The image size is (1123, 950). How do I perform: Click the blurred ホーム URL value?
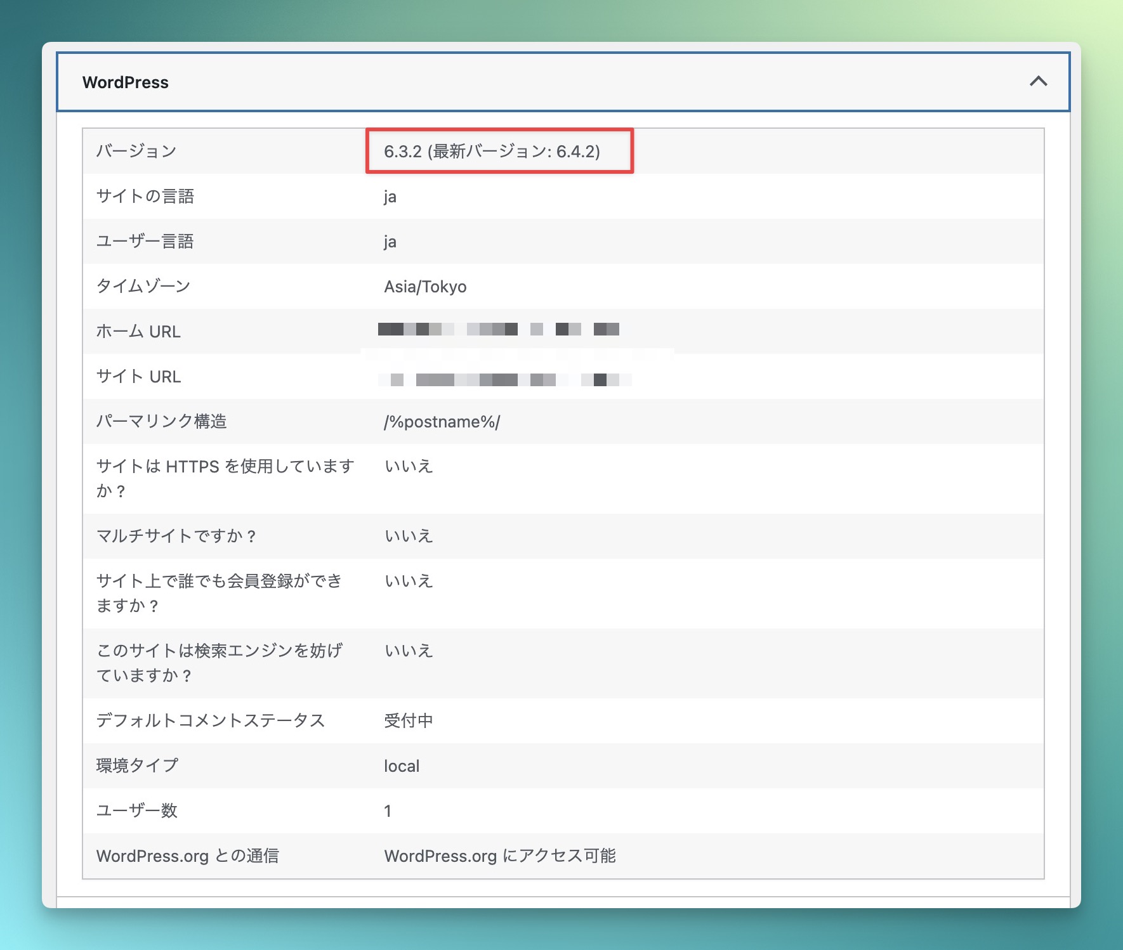[x=499, y=329]
